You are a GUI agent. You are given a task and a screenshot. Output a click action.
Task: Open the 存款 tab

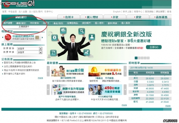click(x=115, y=17)
